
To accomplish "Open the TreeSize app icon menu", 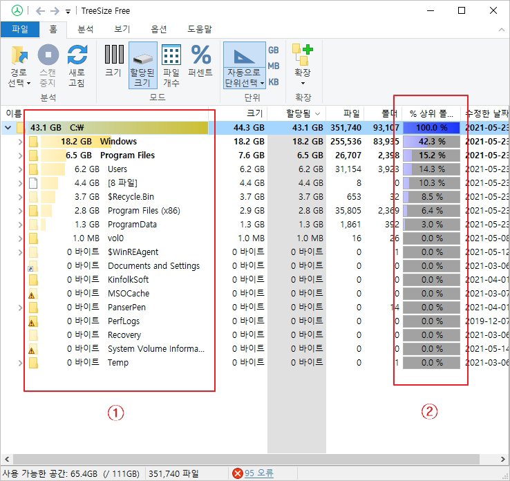I will pos(17,11).
